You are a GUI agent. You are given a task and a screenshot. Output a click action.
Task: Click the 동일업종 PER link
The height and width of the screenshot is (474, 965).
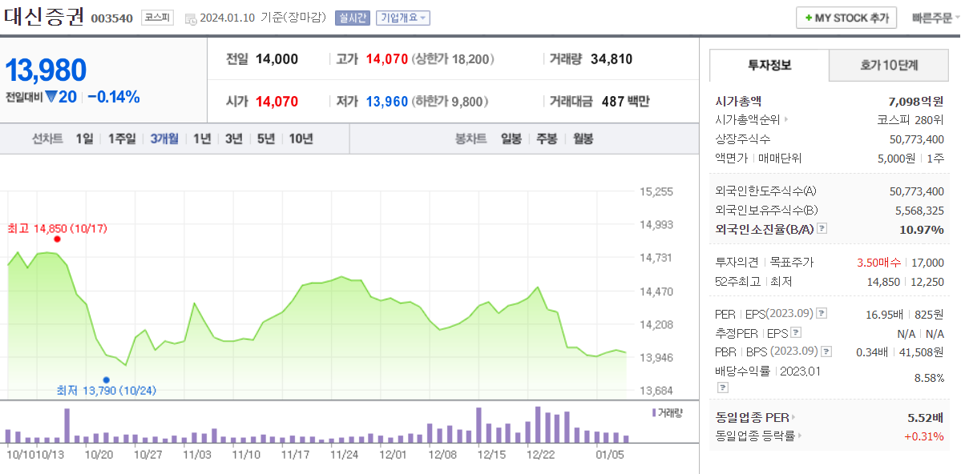[x=752, y=417]
